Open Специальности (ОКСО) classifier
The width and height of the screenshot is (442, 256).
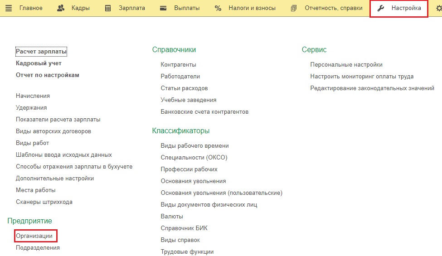click(x=194, y=158)
